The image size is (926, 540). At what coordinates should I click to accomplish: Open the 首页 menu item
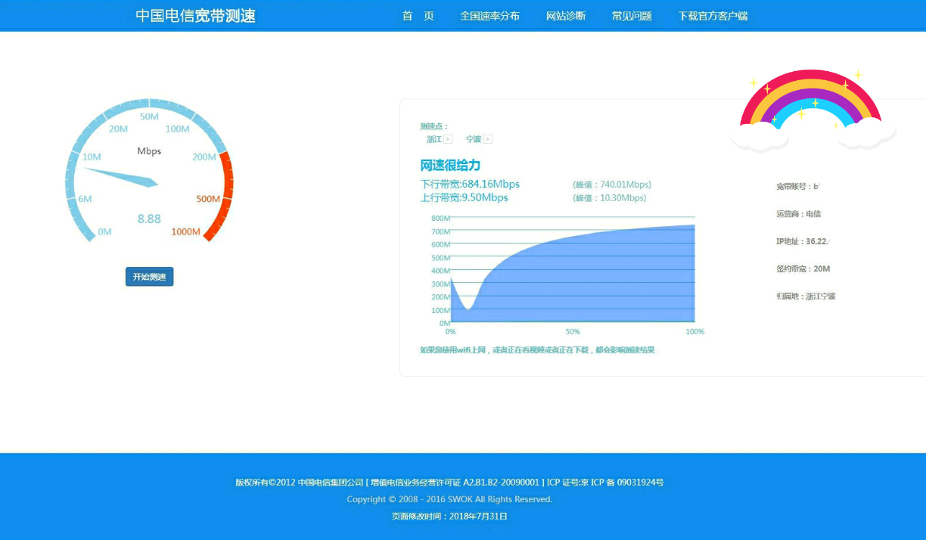tap(418, 16)
